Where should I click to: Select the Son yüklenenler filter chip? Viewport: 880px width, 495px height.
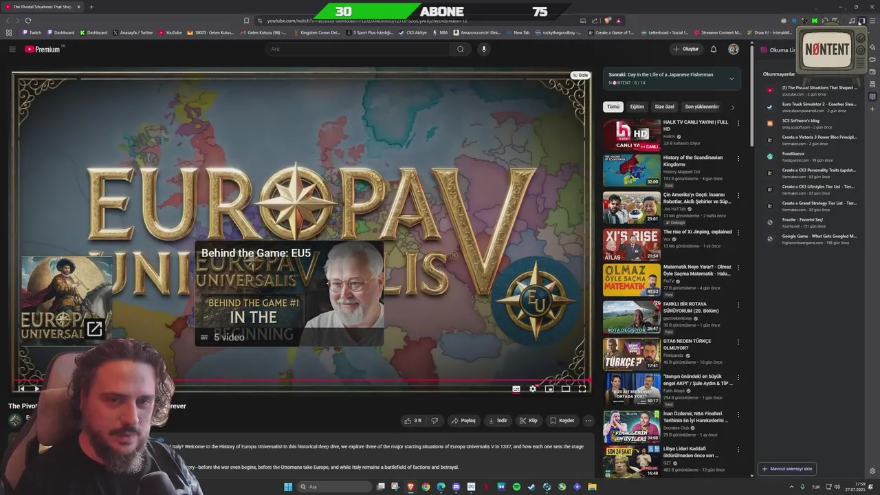click(x=702, y=107)
